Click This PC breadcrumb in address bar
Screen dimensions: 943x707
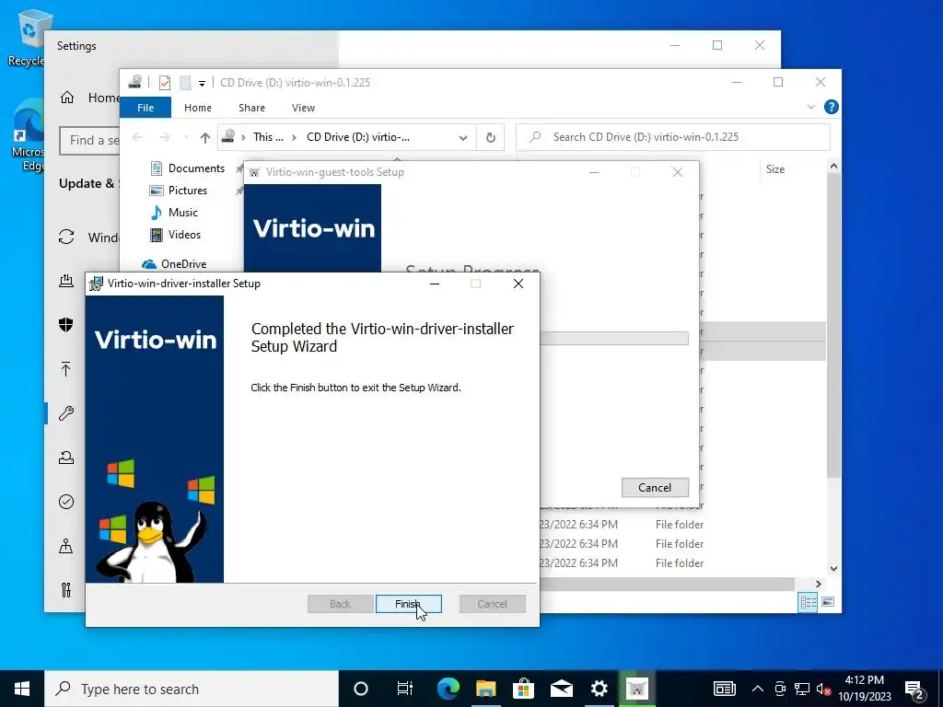click(x=268, y=137)
